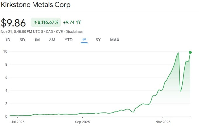Click the $9.86 price value
Screen dimensions: 199x127
pyautogui.click(x=13, y=23)
